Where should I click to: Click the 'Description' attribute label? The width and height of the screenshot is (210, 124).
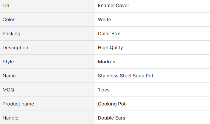click(x=15, y=48)
